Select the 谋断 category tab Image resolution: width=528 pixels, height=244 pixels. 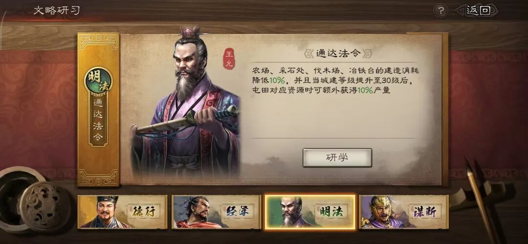[403, 212]
